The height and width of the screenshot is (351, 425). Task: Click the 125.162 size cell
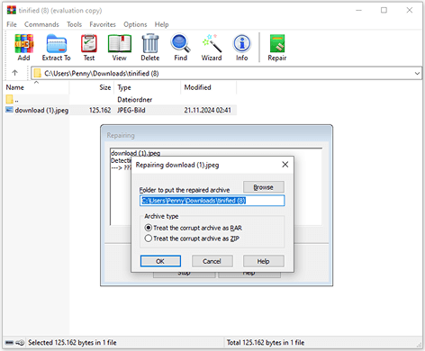pyautogui.click(x=100, y=110)
